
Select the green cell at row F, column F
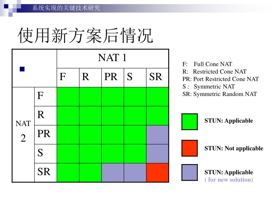click(x=68, y=97)
